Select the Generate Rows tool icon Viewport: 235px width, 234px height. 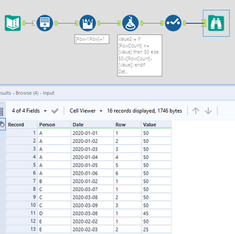pyautogui.click(x=45, y=23)
